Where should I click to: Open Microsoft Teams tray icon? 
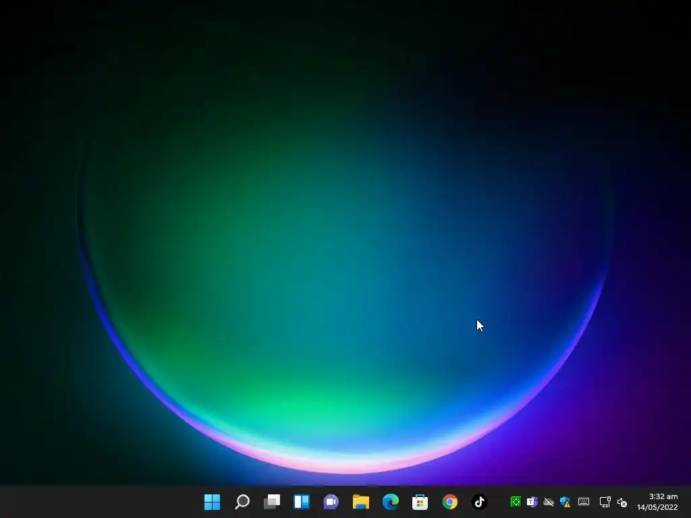coord(532,502)
